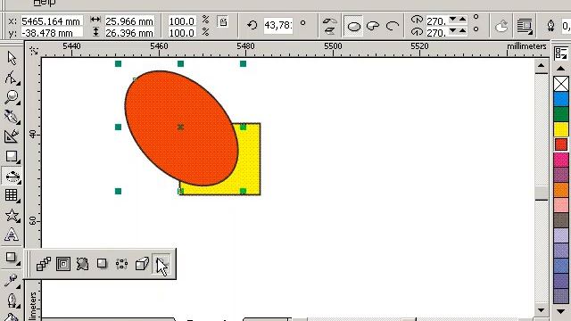Viewport: 571px width, 321px height.
Task: Increase the ending angle with up arrow
Action: (462, 30)
